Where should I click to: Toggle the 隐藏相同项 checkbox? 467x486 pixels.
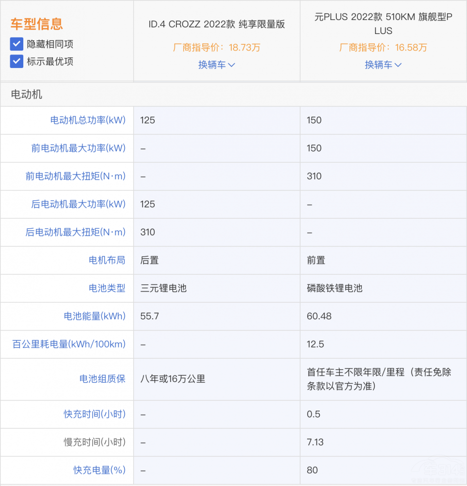click(17, 44)
